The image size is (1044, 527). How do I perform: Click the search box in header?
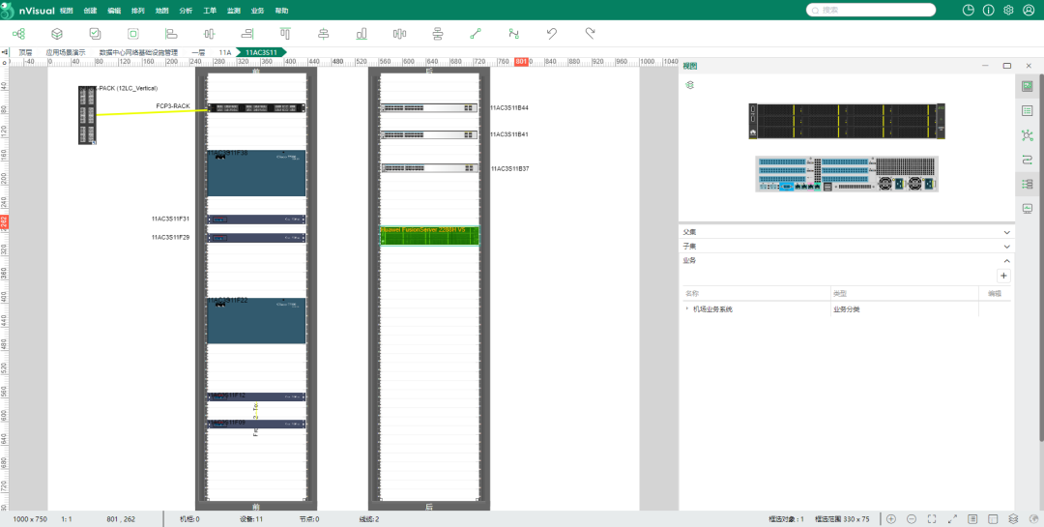click(x=870, y=10)
